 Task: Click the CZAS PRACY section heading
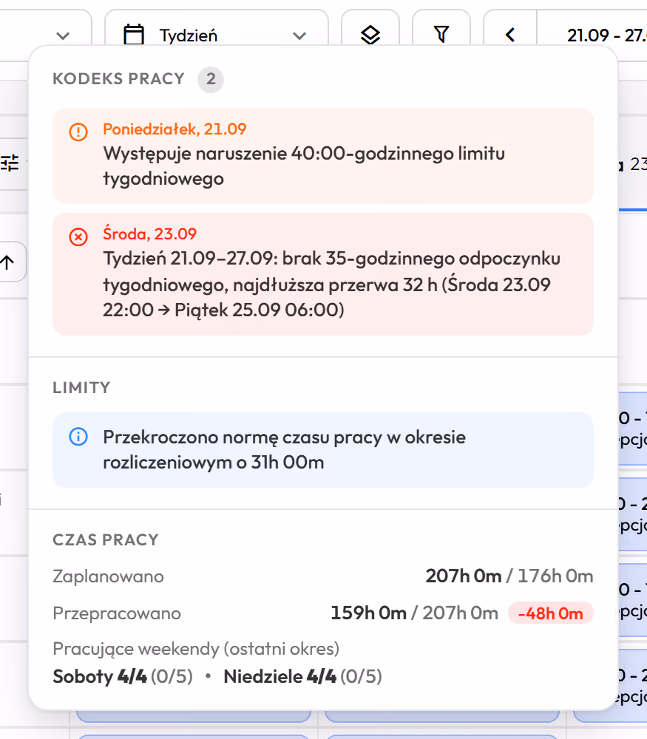point(106,539)
